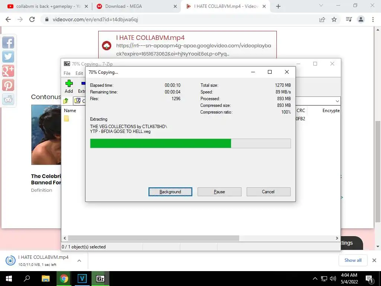Open File Explorer from the taskbar
This screenshot has height=286, width=381.
pos(45,279)
